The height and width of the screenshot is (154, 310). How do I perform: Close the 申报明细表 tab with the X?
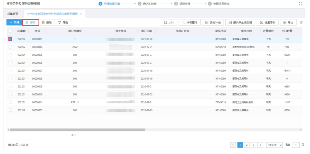81,14
